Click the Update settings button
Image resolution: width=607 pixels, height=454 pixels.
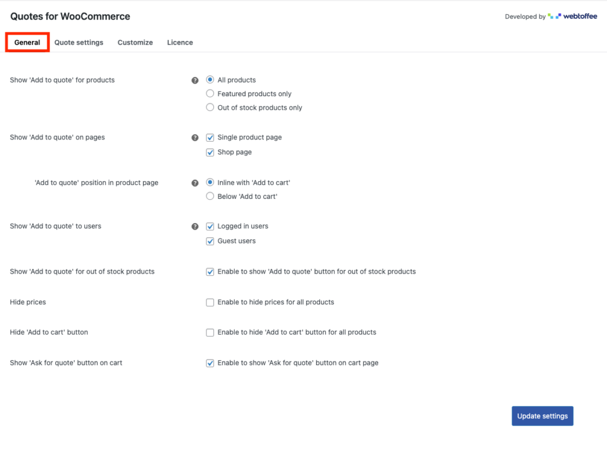pyautogui.click(x=542, y=416)
